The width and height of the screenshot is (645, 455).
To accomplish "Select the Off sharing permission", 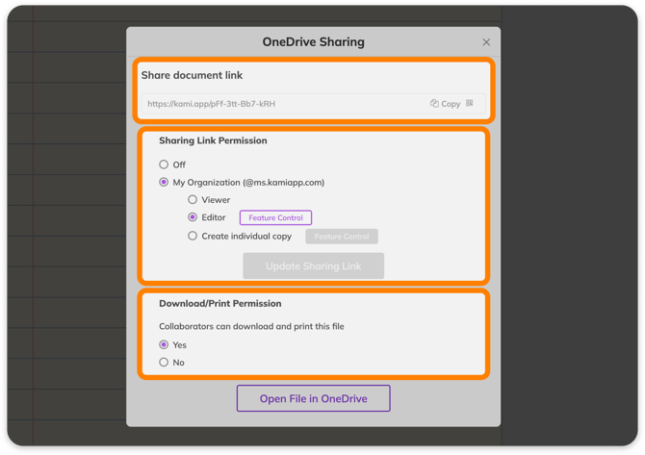I will pyautogui.click(x=164, y=164).
